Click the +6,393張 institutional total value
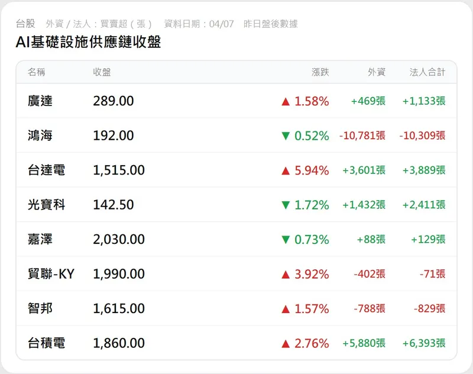The height and width of the screenshot is (374, 473). click(x=424, y=343)
